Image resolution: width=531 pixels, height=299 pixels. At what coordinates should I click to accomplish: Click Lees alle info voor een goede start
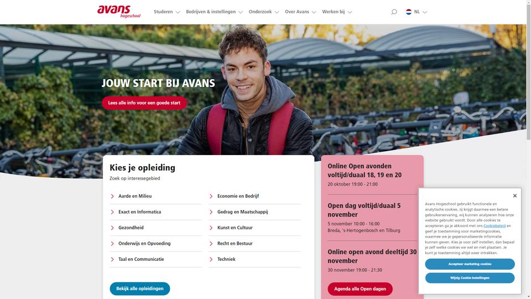pos(144,103)
